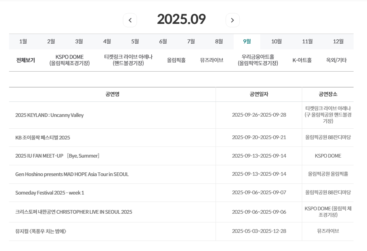
Task: Select the 4월 month tab
Action: coord(107,41)
